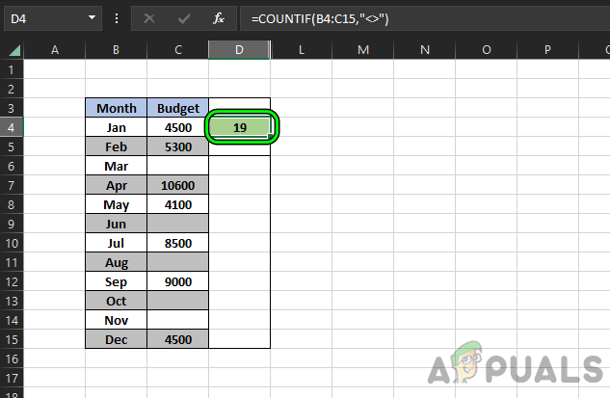Select row 4 header
The height and width of the screenshot is (398, 610).
12,127
